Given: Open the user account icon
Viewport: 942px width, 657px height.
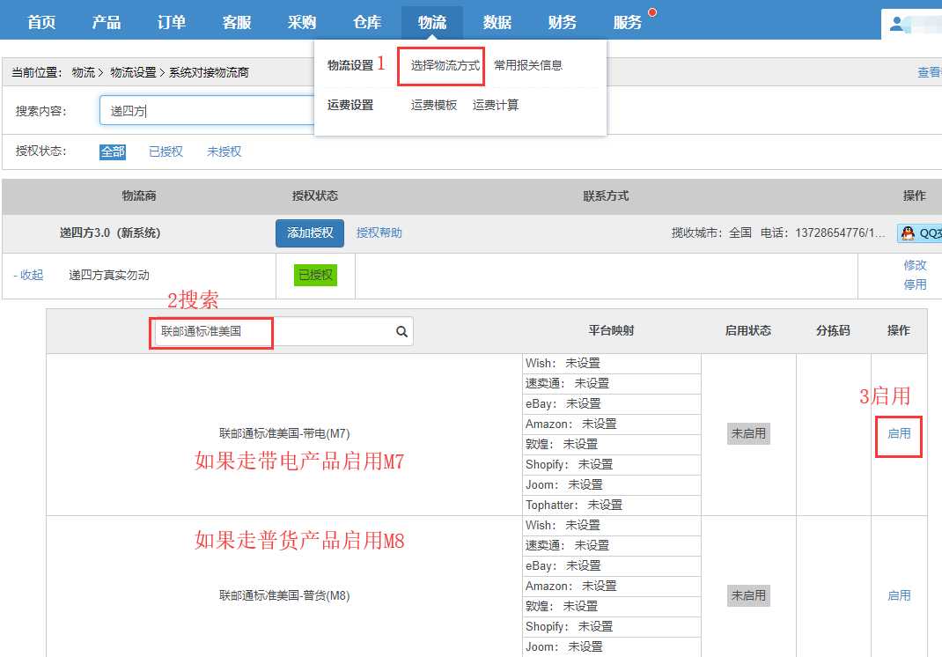Looking at the screenshot, I should 897,24.
